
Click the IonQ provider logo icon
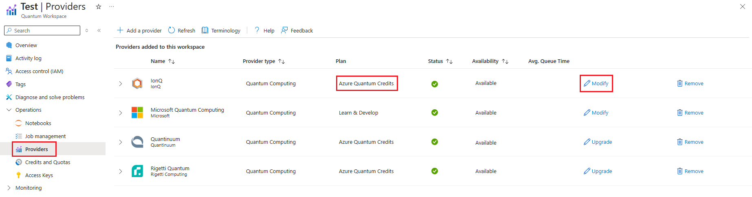(137, 83)
